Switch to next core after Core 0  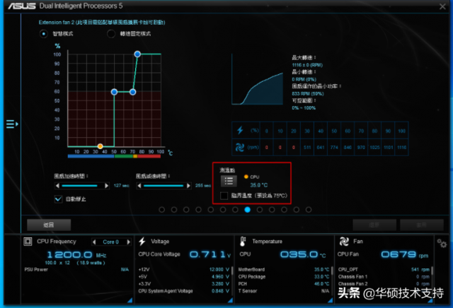point(129,242)
